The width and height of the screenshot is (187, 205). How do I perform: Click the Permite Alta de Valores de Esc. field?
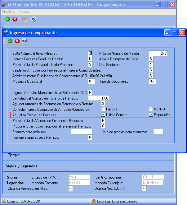click(x=103, y=120)
